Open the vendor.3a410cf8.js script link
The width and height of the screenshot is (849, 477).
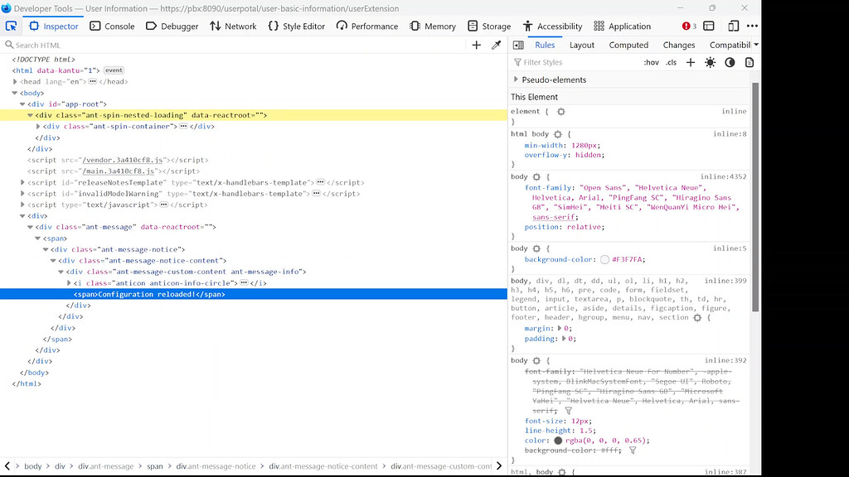(x=123, y=160)
